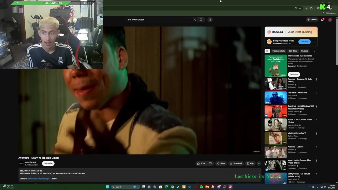Open Chrome extensions puzzle icon
This screenshot has width=338, height=190.
[x=311, y=8]
